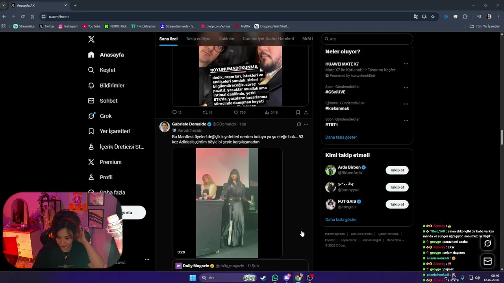Open #TRT1 trending topic
This screenshot has width=504, height=283.
click(x=332, y=125)
